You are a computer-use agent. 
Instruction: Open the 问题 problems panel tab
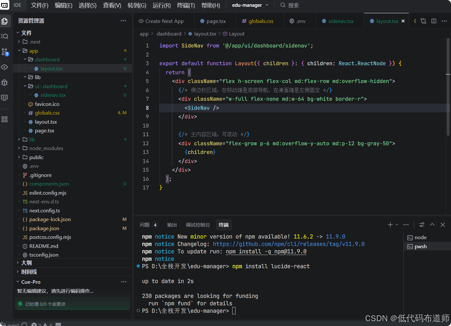tap(148, 225)
